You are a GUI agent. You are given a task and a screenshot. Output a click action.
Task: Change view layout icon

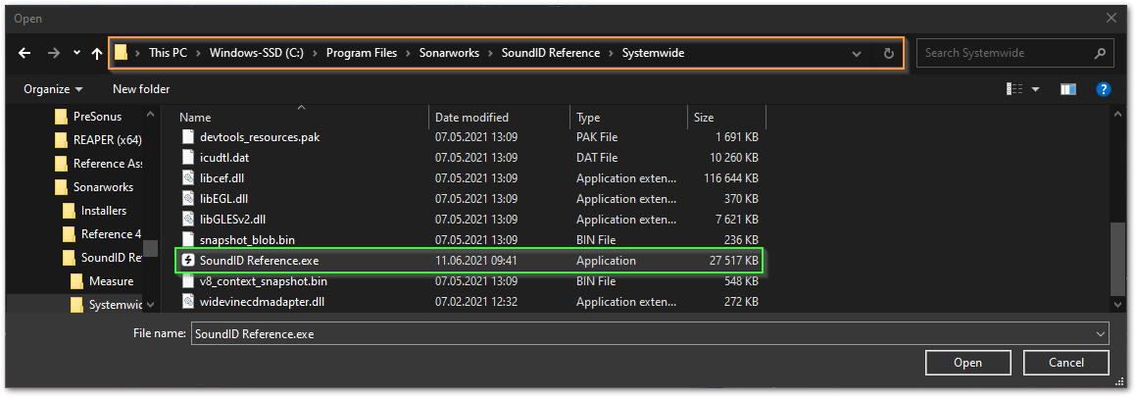pos(1014,89)
